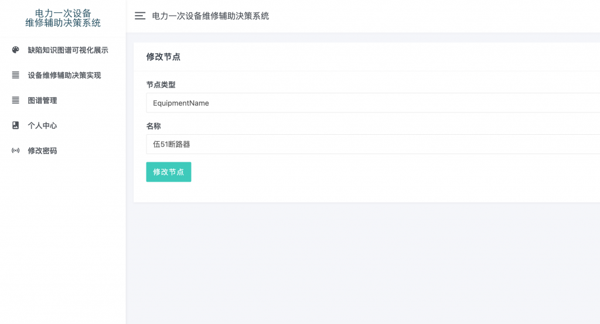Click the sidebar logo title 电力一次设备维修辅助决策系统
The height and width of the screenshot is (324, 600).
coord(63,18)
